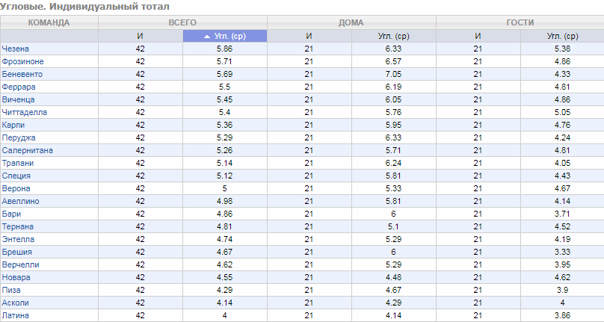Click the КОМАНДА column header
The width and height of the screenshot is (604, 322).
[49, 22]
